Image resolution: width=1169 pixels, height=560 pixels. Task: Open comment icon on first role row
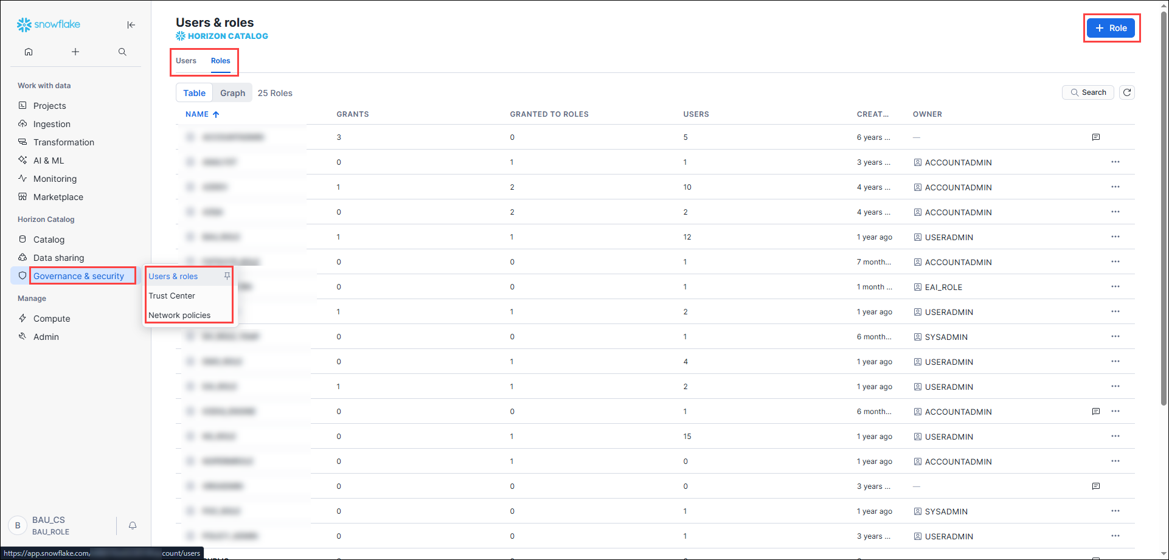click(x=1095, y=137)
